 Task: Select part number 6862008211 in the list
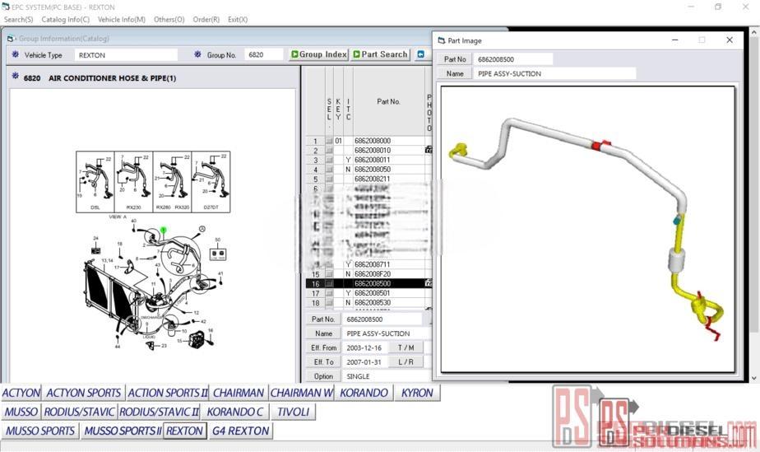point(373,179)
